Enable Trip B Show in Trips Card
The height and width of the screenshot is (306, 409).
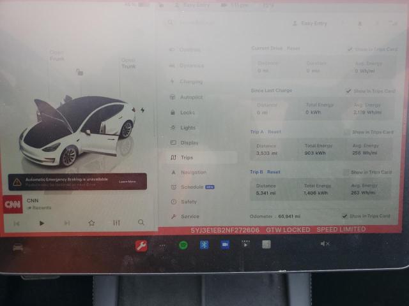point(345,172)
